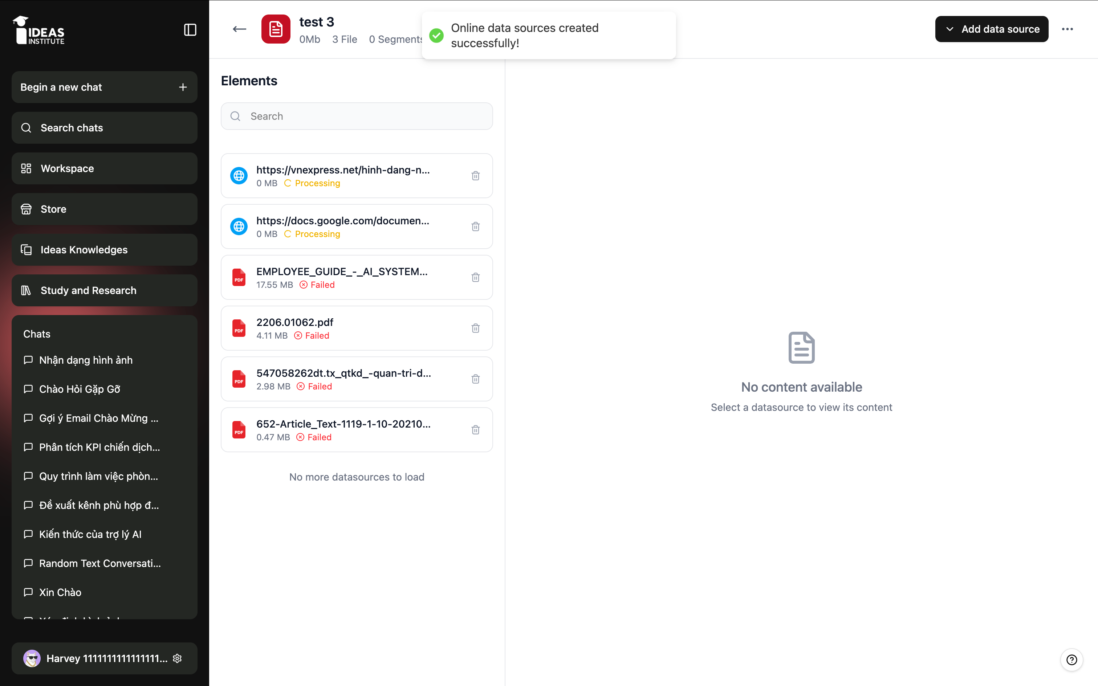The width and height of the screenshot is (1098, 686).
Task: Click Harvey's profile avatar
Action: click(32, 658)
